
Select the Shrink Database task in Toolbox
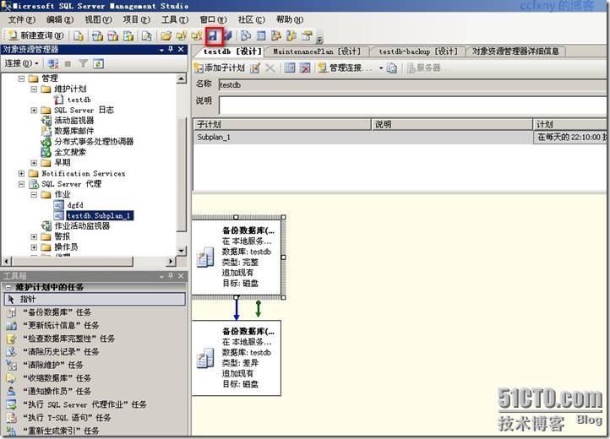pyautogui.click(x=57, y=378)
